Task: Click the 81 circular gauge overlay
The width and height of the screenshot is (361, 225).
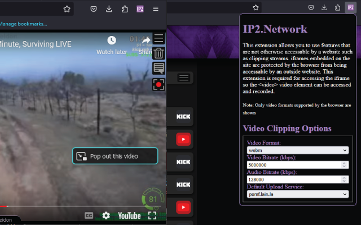Action: point(153,199)
